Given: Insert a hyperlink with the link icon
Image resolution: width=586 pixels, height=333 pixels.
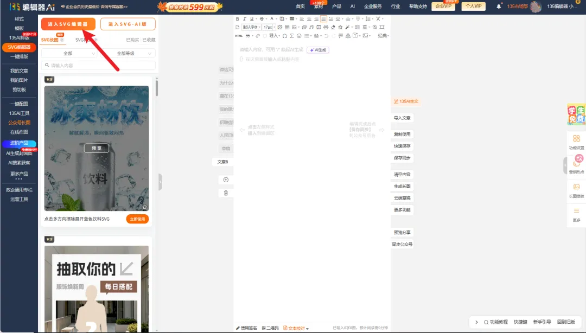Looking at the screenshot, I should click(258, 36).
